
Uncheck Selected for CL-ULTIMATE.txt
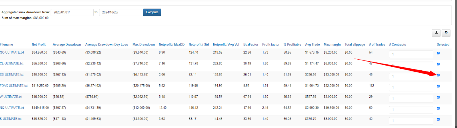coord(438,64)
